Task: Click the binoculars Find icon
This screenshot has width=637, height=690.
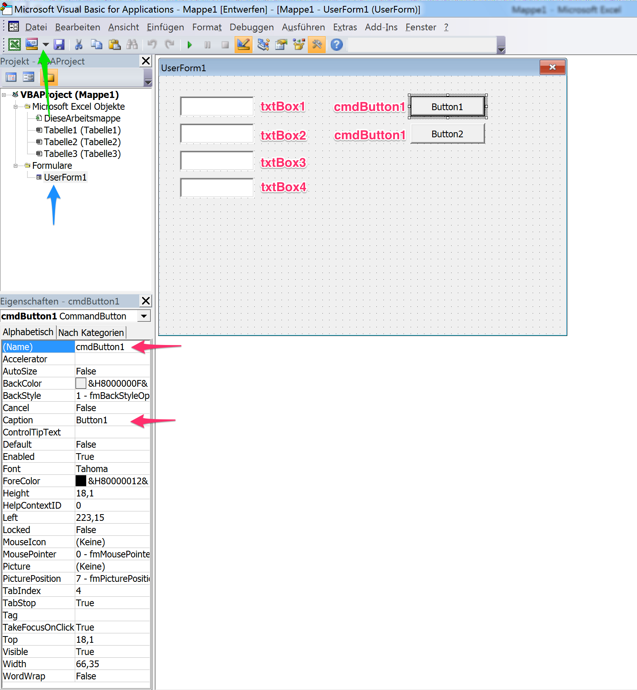Action: (x=132, y=45)
